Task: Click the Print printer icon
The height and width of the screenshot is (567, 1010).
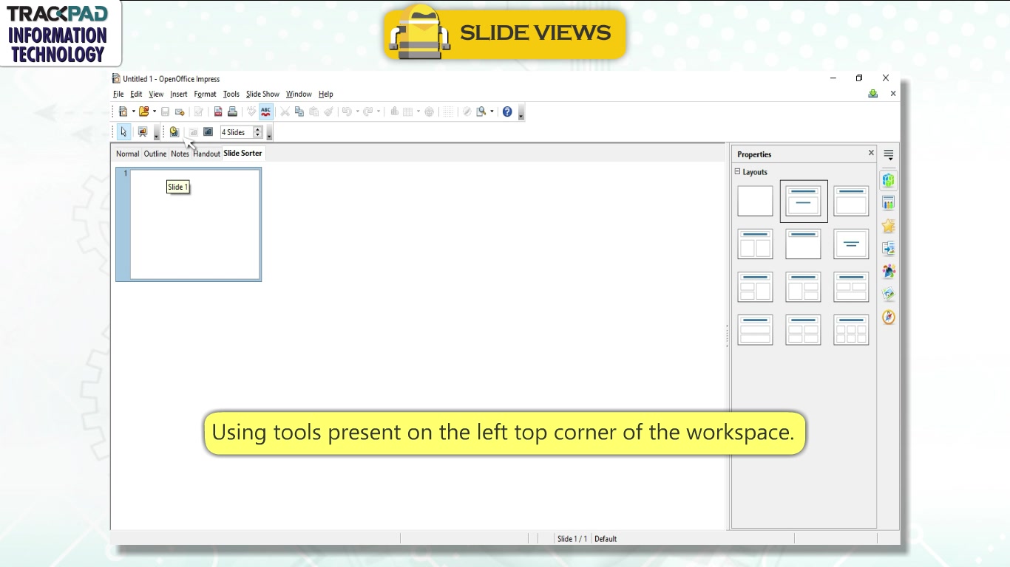Action: (x=232, y=111)
